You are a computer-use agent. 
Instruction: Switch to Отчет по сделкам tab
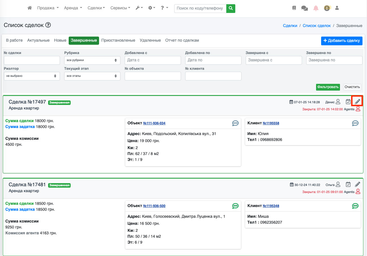(182, 41)
